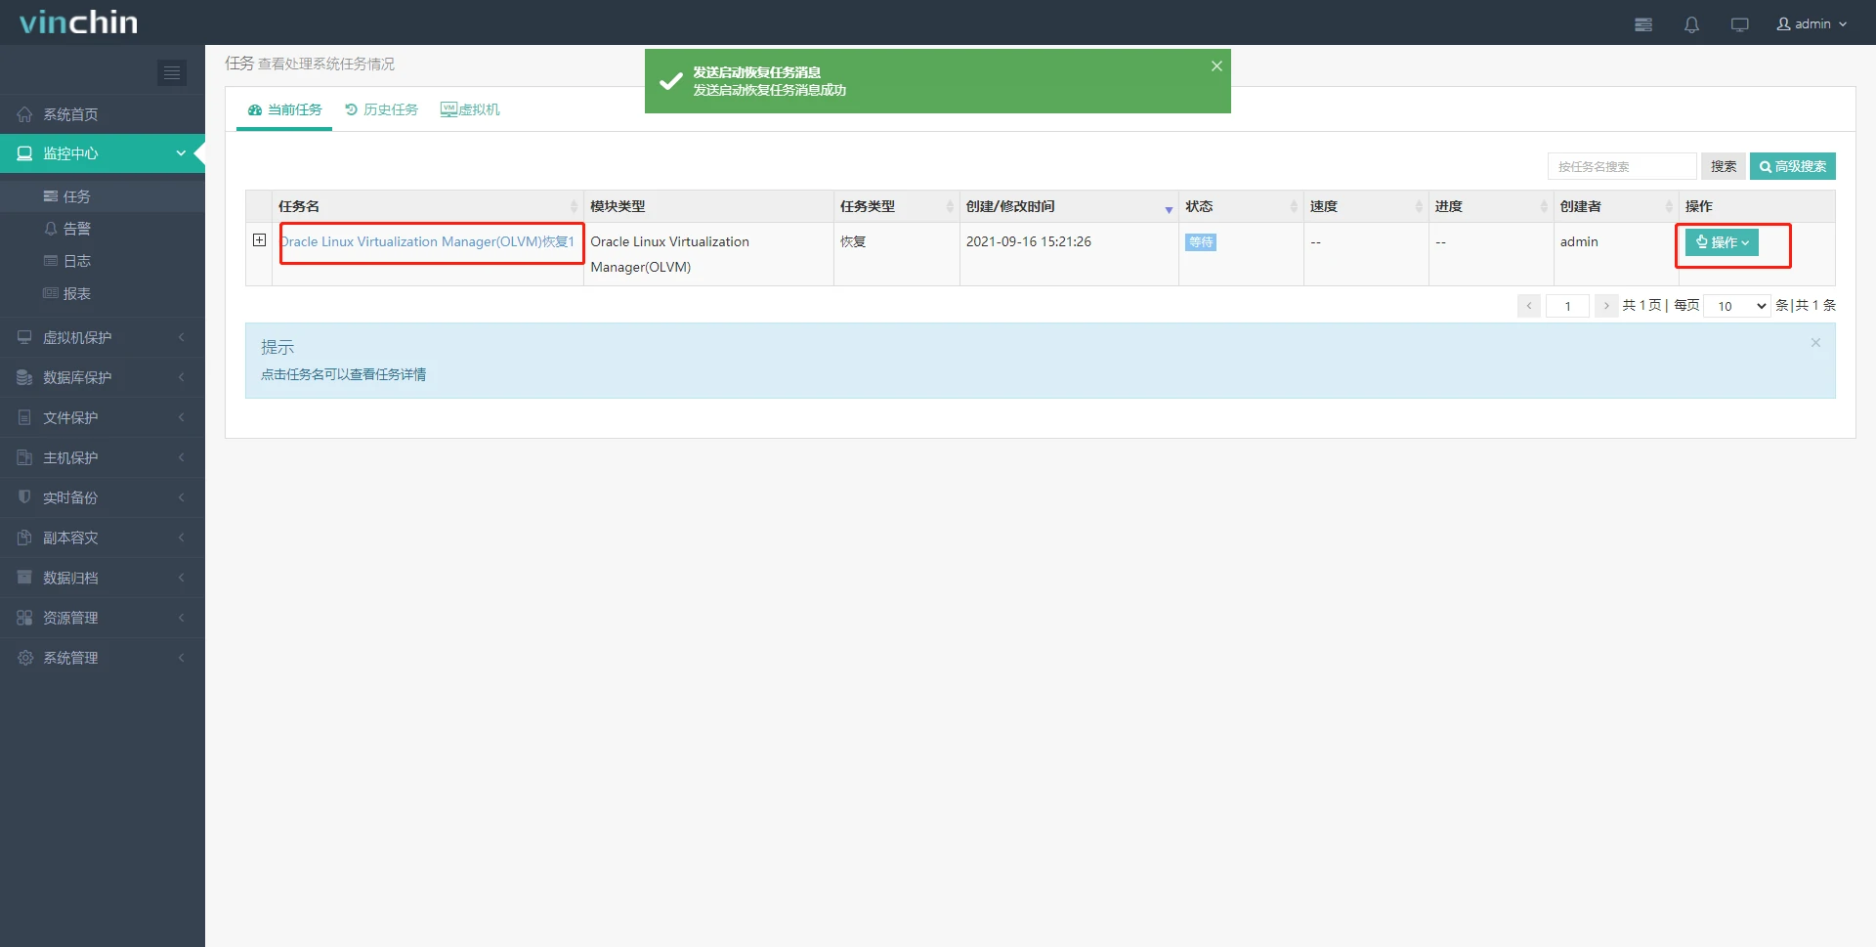
Task: Switch to the 历史任务 tab
Action: click(x=381, y=109)
